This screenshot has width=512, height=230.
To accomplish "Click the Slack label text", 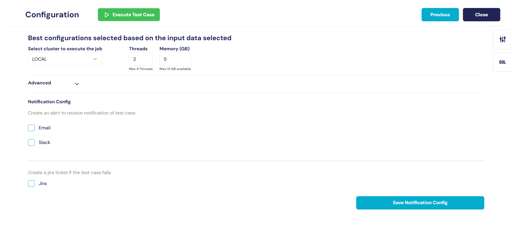I will (x=44, y=143).
